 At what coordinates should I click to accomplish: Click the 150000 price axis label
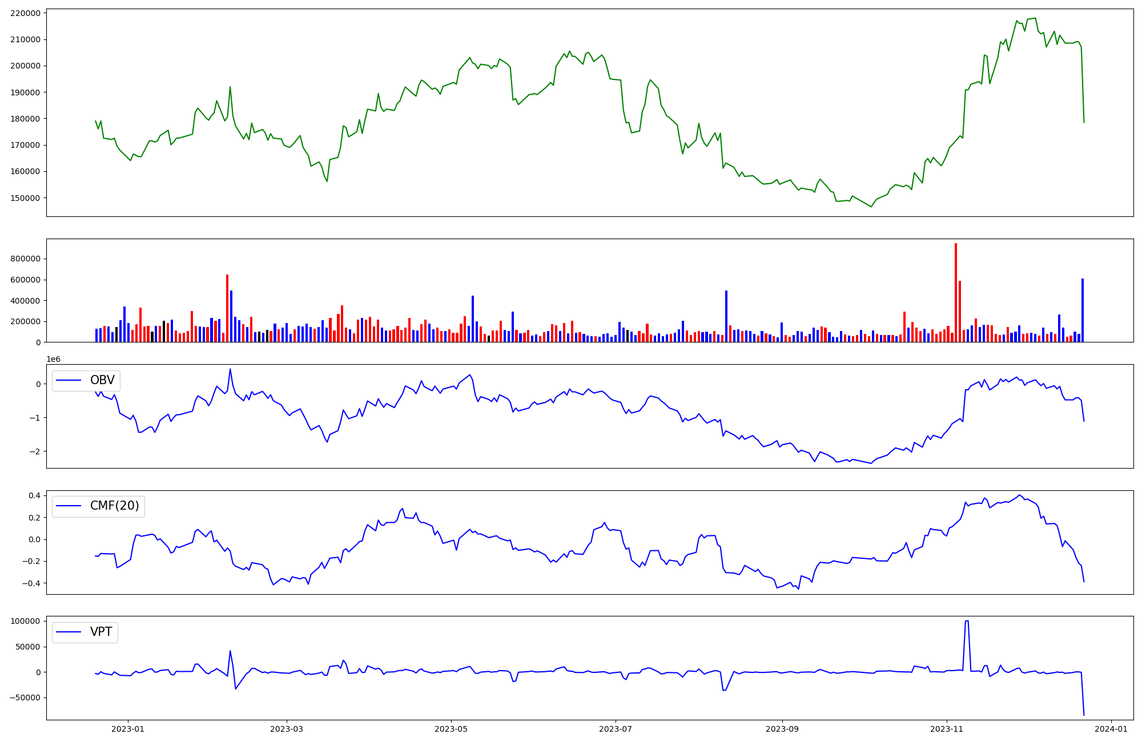[25, 198]
